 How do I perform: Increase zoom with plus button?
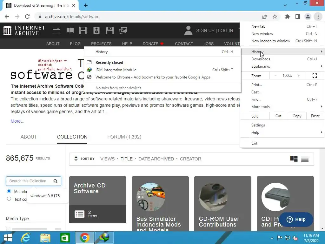299,76
